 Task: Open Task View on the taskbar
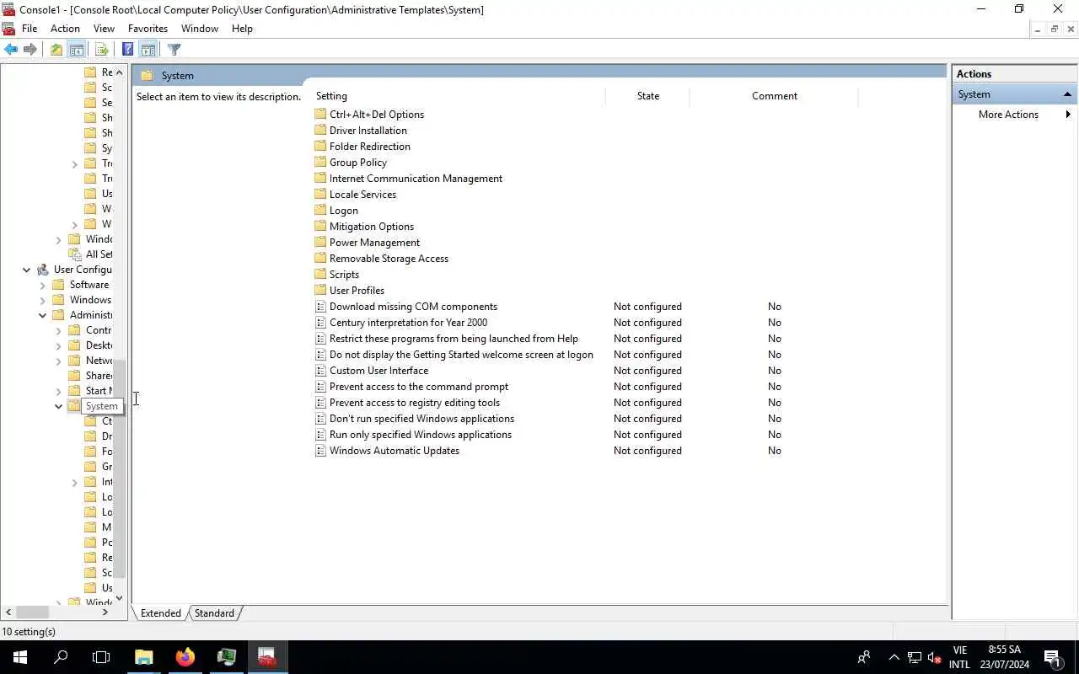pos(101,657)
